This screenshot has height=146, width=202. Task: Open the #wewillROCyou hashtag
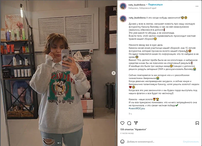click(137, 108)
